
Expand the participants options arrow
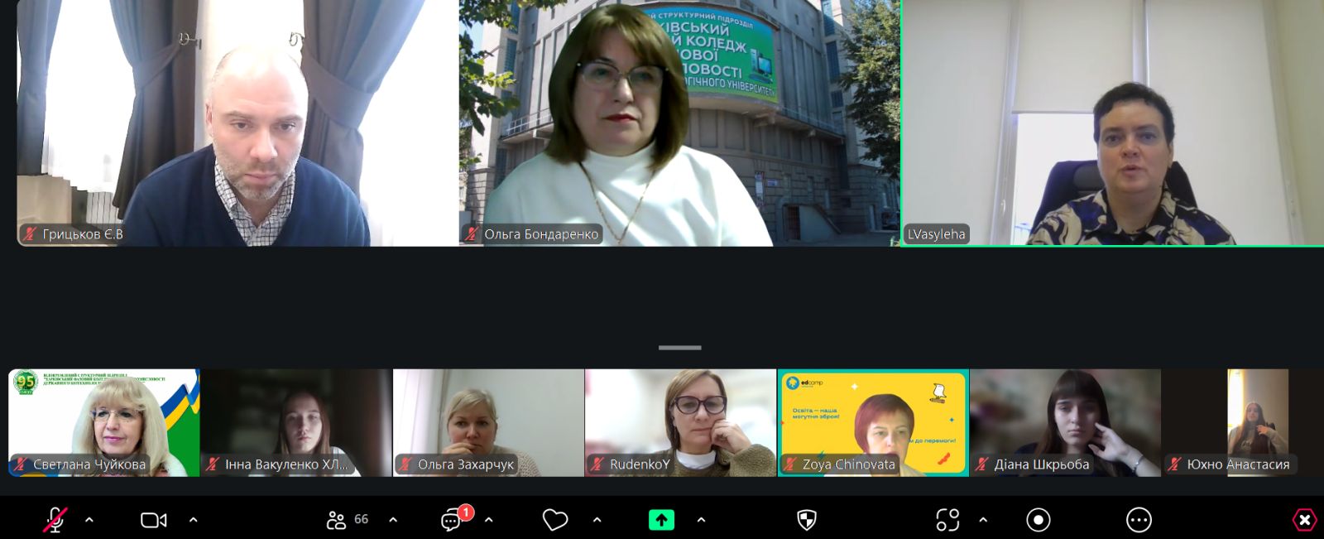pyautogui.click(x=393, y=520)
